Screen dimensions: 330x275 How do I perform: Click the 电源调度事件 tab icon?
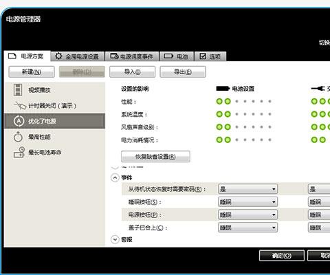click(114, 56)
